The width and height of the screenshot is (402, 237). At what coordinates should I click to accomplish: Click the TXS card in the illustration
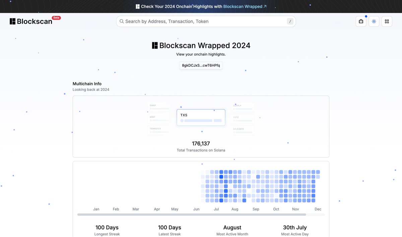(x=201, y=117)
